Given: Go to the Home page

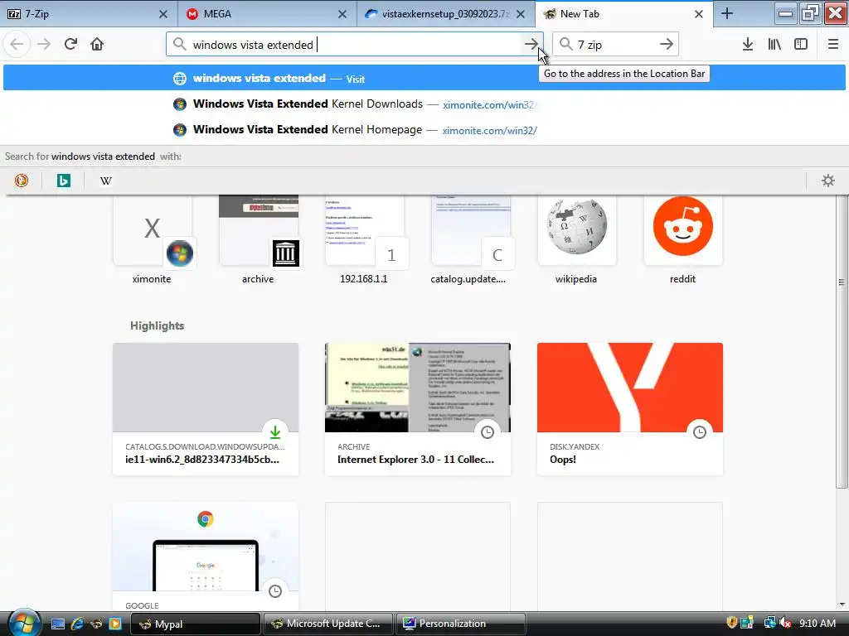Looking at the screenshot, I should (97, 45).
